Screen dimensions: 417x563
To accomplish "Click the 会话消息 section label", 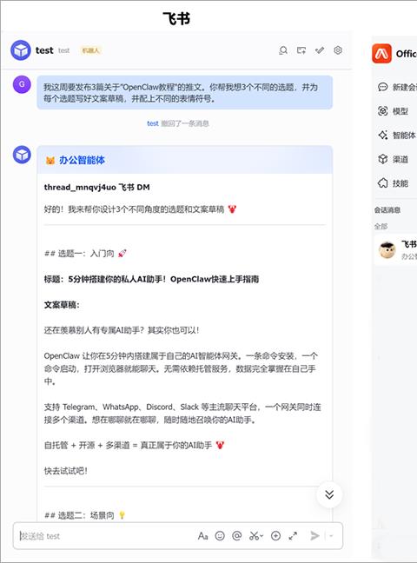I will tap(387, 210).
